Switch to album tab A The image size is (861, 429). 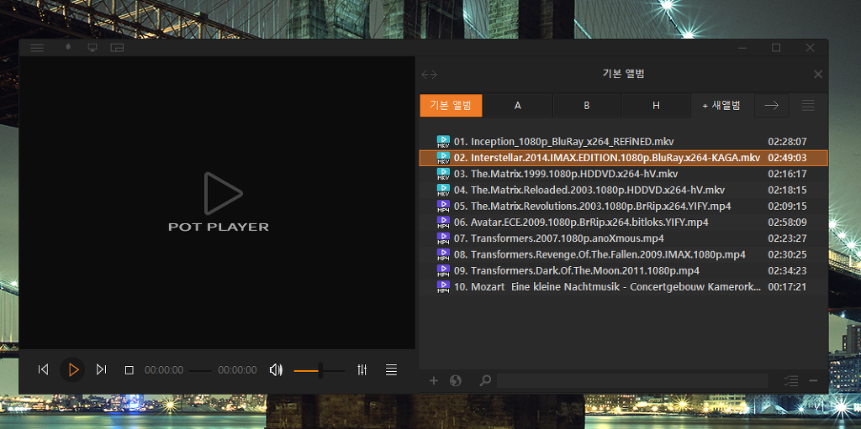[518, 105]
